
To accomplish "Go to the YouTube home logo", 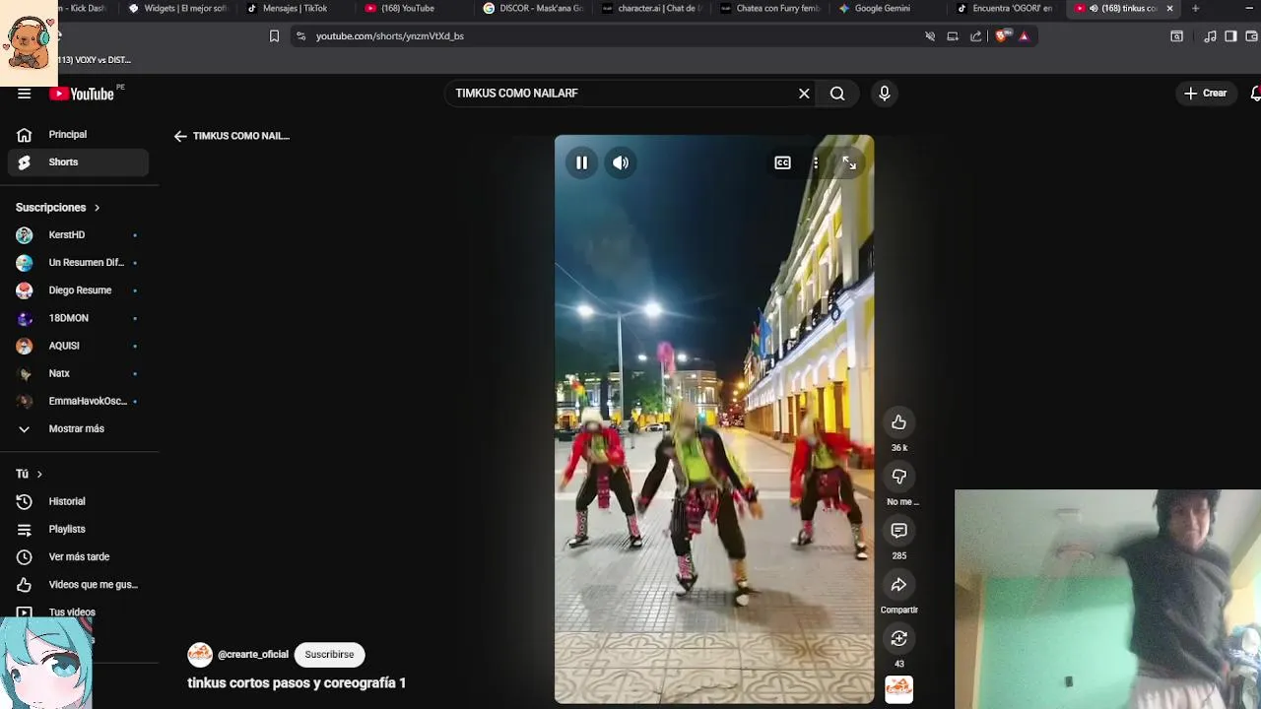I will (x=82, y=94).
